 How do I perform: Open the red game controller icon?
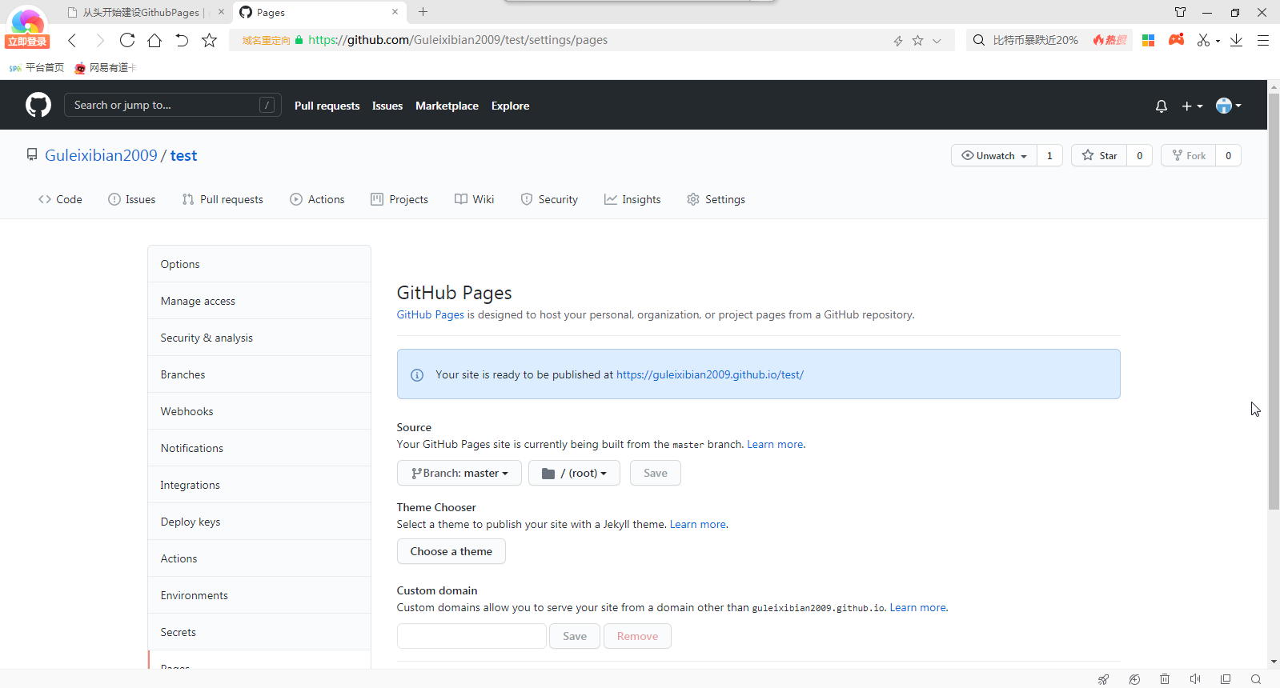1176,39
